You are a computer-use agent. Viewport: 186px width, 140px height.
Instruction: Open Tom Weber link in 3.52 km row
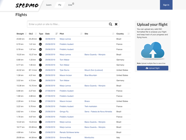click(x=64, y=80)
